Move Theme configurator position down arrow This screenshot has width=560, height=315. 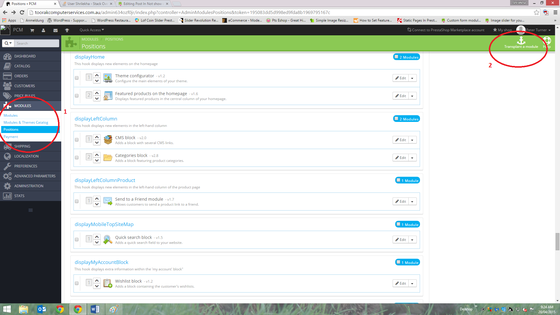(97, 81)
